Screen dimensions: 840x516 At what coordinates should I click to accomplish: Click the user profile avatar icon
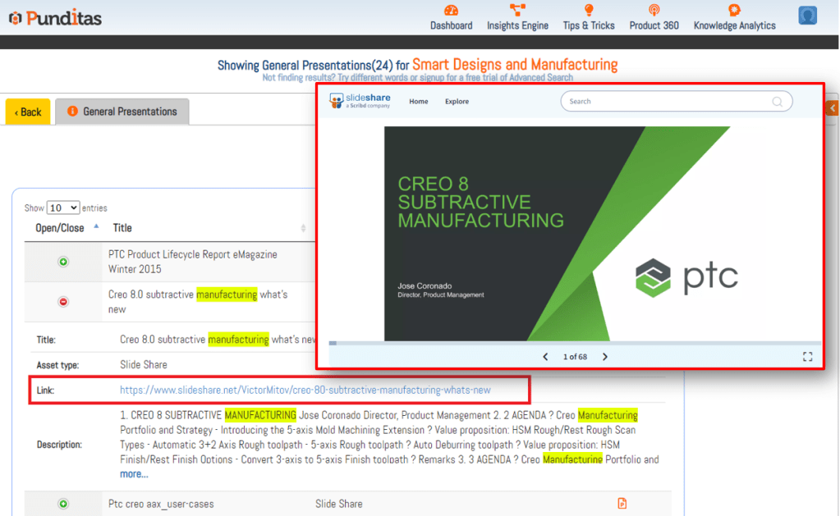click(x=807, y=16)
